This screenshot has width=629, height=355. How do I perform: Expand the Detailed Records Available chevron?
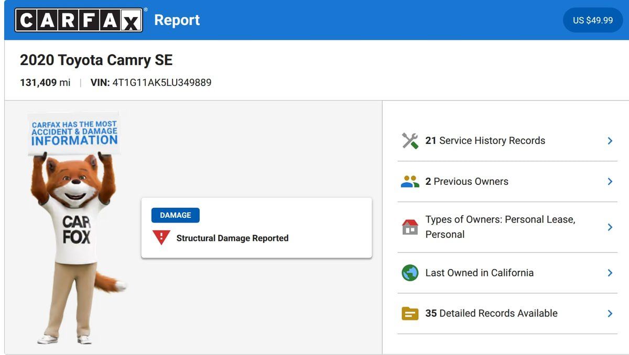pyautogui.click(x=610, y=313)
